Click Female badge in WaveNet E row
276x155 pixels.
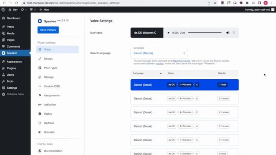pos(223,112)
